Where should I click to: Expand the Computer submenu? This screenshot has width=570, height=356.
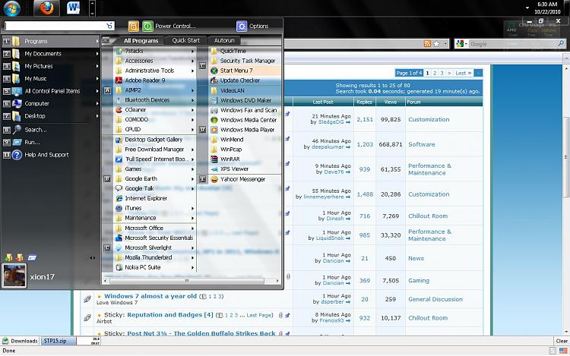click(x=97, y=103)
